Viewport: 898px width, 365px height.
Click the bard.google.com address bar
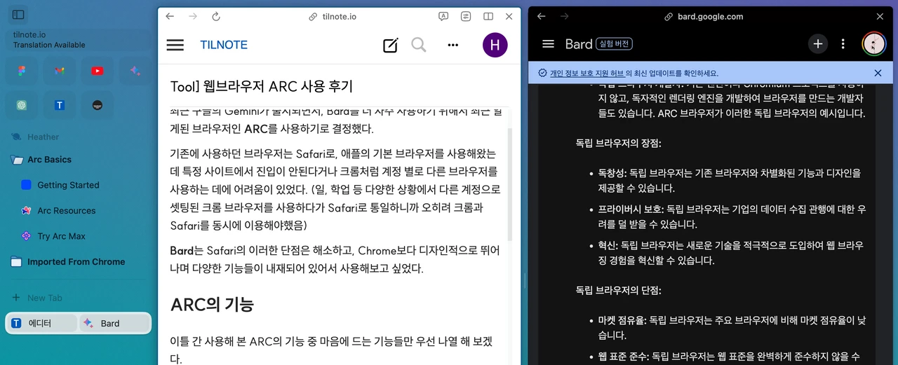(x=704, y=16)
